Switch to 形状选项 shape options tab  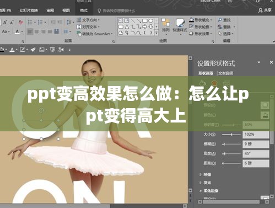click(206, 73)
